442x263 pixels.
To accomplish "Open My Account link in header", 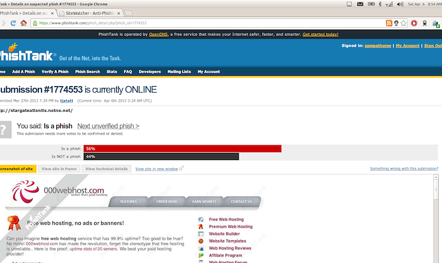I will pyautogui.click(x=408, y=46).
